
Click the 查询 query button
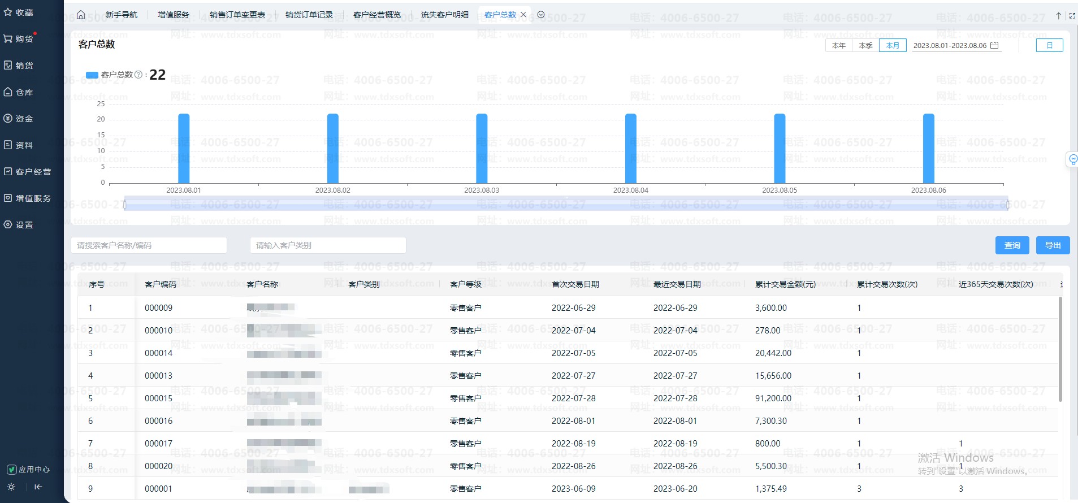pos(1012,245)
